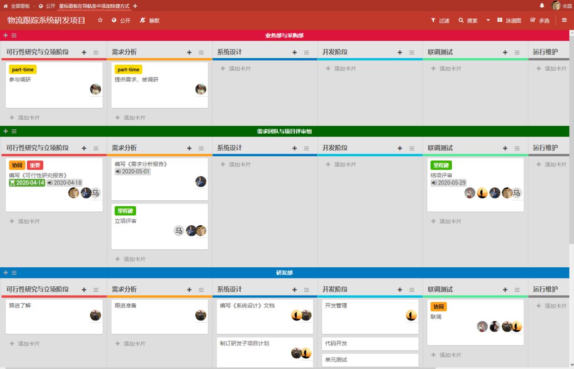Open the dropdown arrow next to 搜索
Viewport: 574px width, 369px height.
coord(488,20)
